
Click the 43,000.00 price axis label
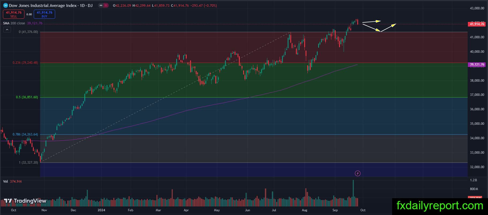point(477,8)
